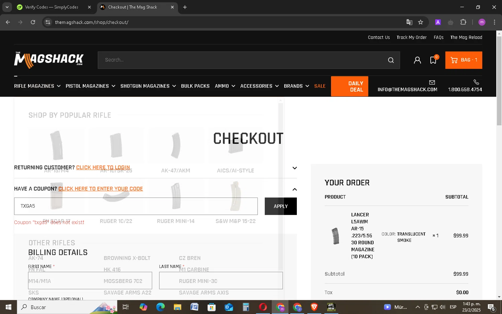
Task: Click the MagShack logo
Action: pyautogui.click(x=49, y=60)
